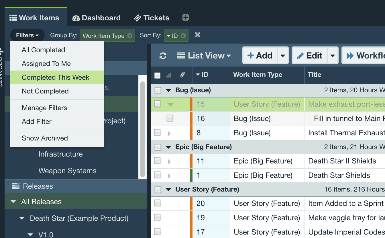Open the Filters dropdown
385x238 pixels.
27,35
